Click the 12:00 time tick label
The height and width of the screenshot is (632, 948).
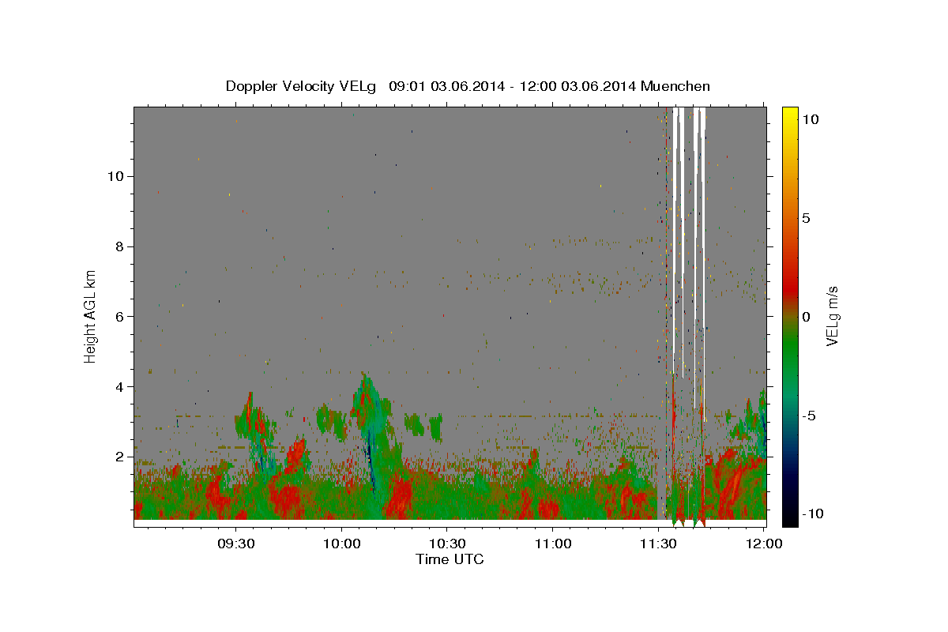pos(764,544)
